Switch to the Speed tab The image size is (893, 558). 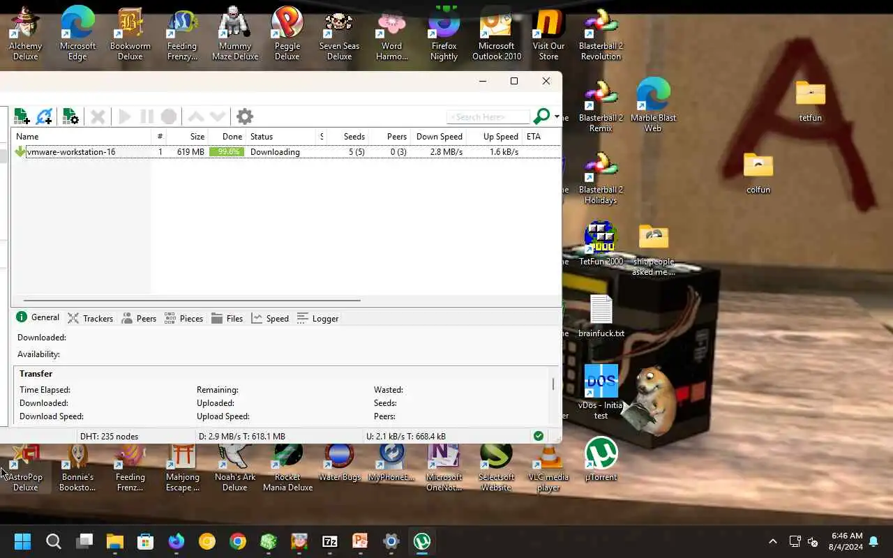(269, 318)
